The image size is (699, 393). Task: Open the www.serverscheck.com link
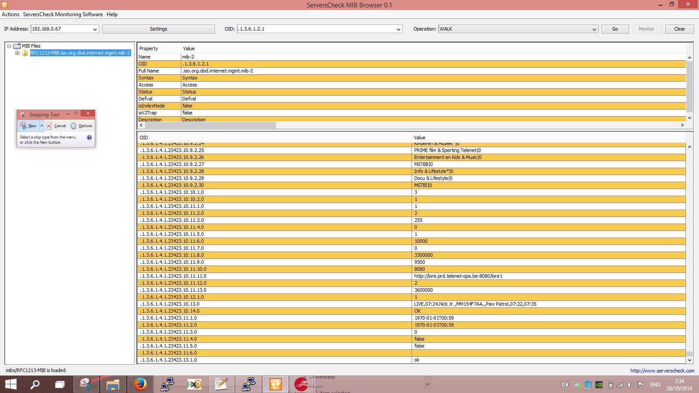(x=662, y=371)
